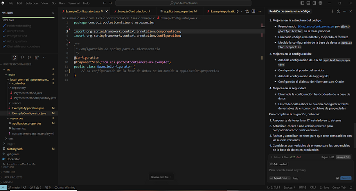Attach image with the picture icon
Screen dimensions: 356x191
pos(337,178)
